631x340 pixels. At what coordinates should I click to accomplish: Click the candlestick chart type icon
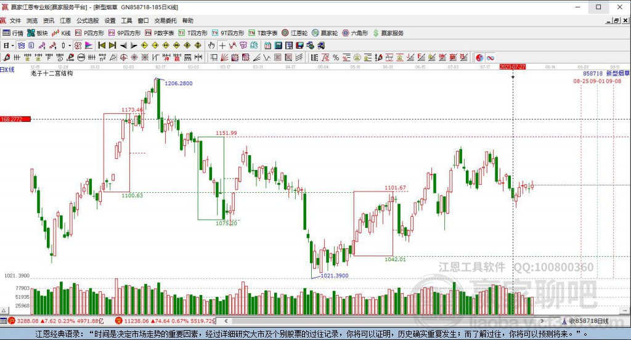(63, 46)
